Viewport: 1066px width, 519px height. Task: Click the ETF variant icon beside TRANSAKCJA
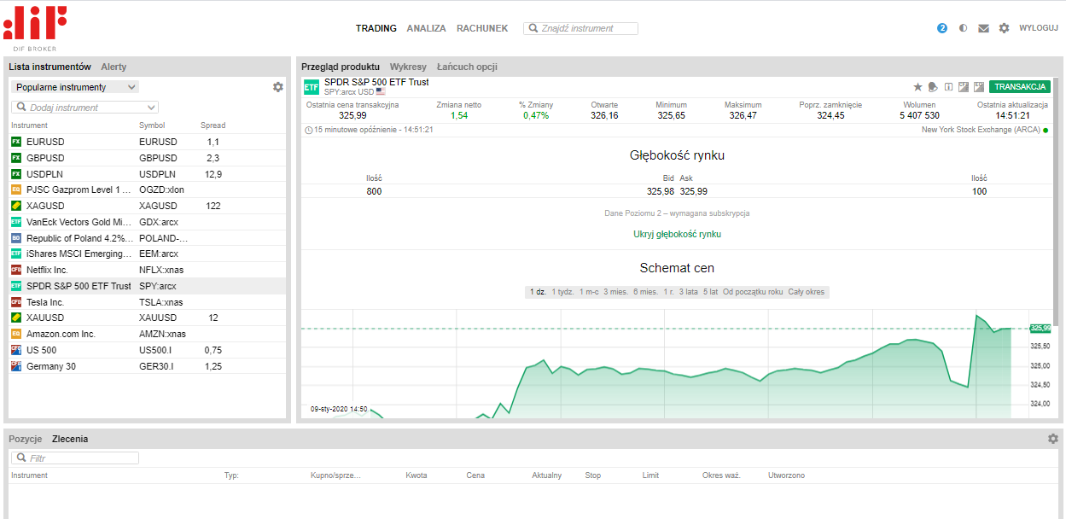click(x=979, y=87)
